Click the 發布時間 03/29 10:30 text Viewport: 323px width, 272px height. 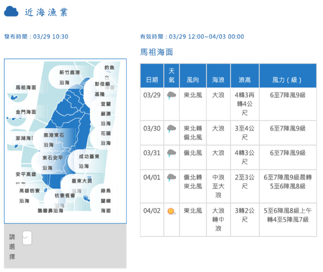36,37
